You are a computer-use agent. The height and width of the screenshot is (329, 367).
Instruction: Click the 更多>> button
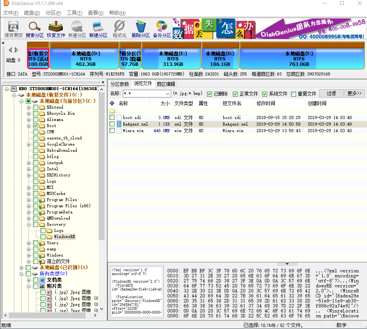tap(354, 94)
